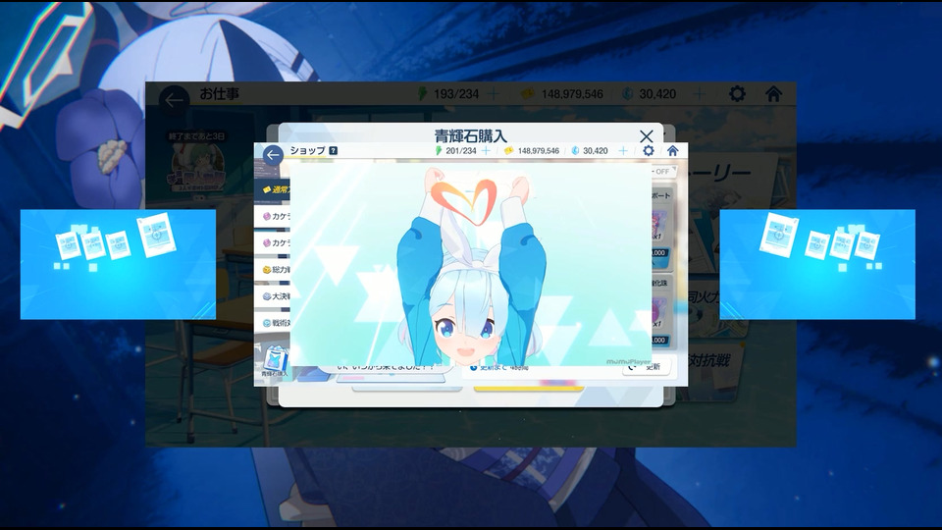Click the お仕事 screen title
The height and width of the screenshot is (530, 942).
click(x=219, y=94)
